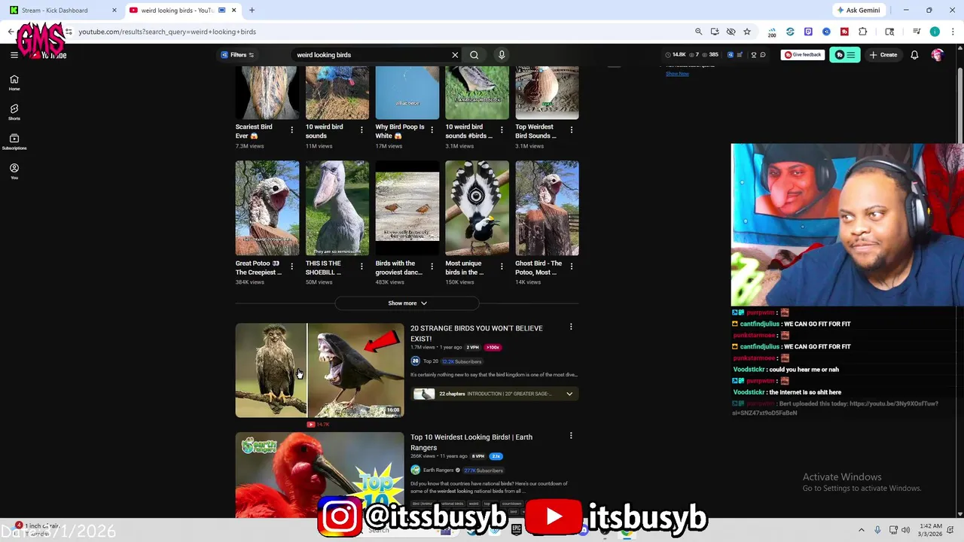Open the media control music-note icon
This screenshot has height=542, width=964.
tap(917, 32)
